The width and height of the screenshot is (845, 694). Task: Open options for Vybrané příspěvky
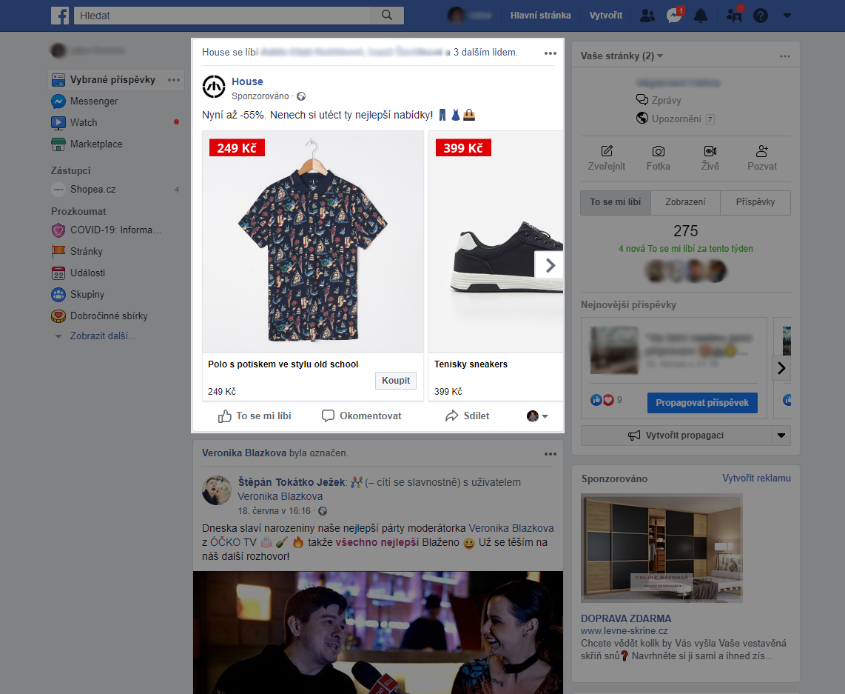click(174, 80)
